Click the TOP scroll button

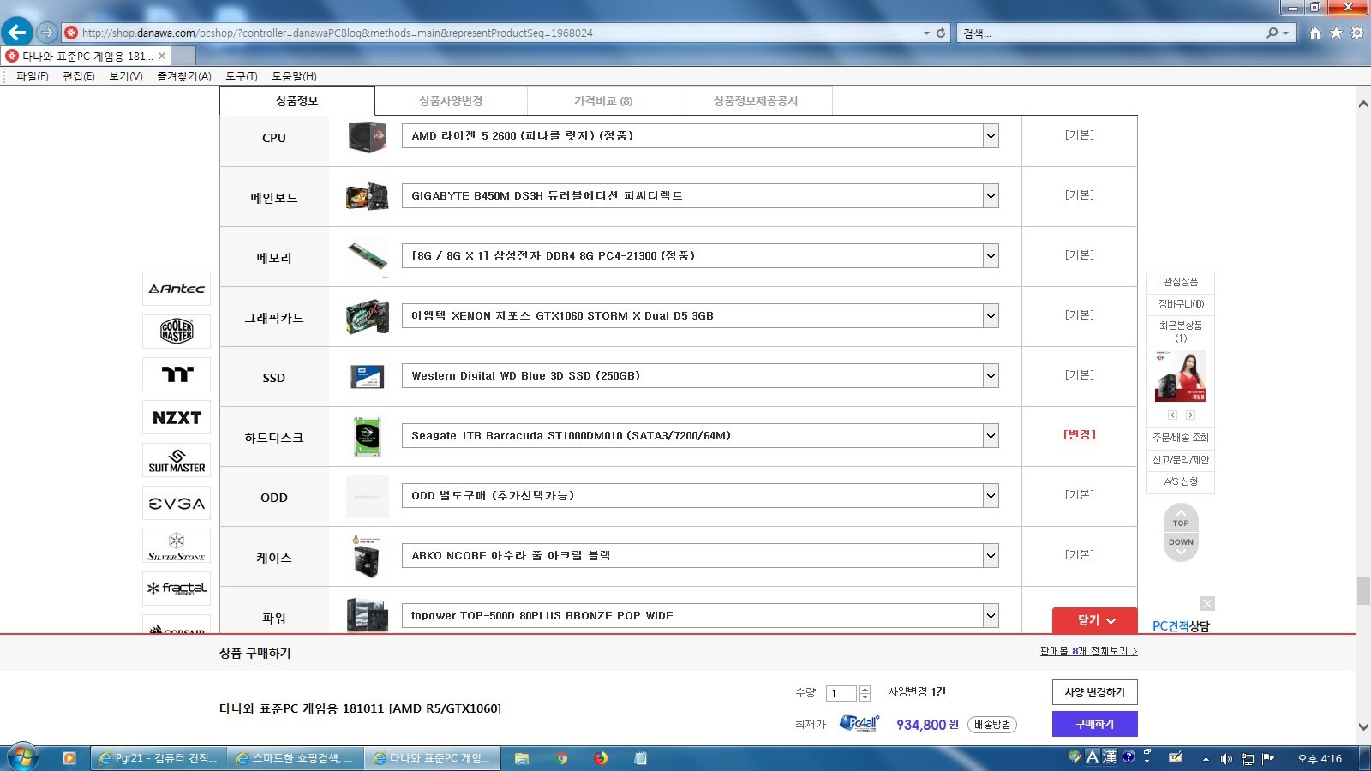(1181, 519)
